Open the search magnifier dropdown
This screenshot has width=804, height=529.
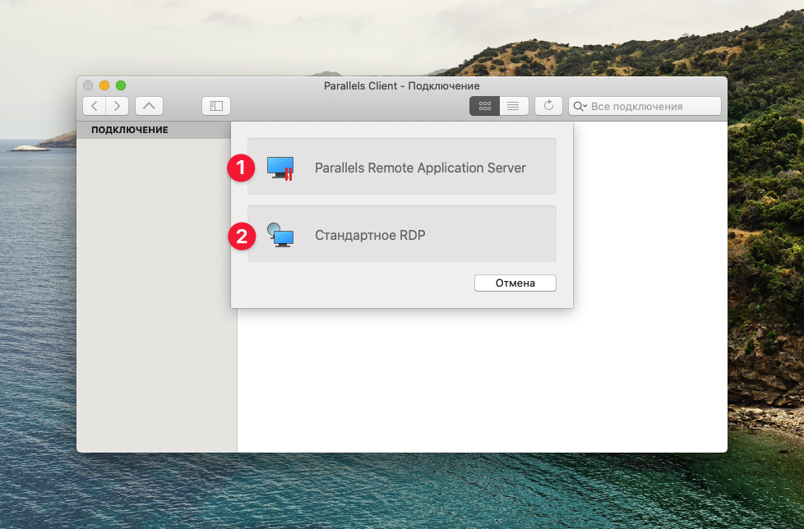coord(580,107)
